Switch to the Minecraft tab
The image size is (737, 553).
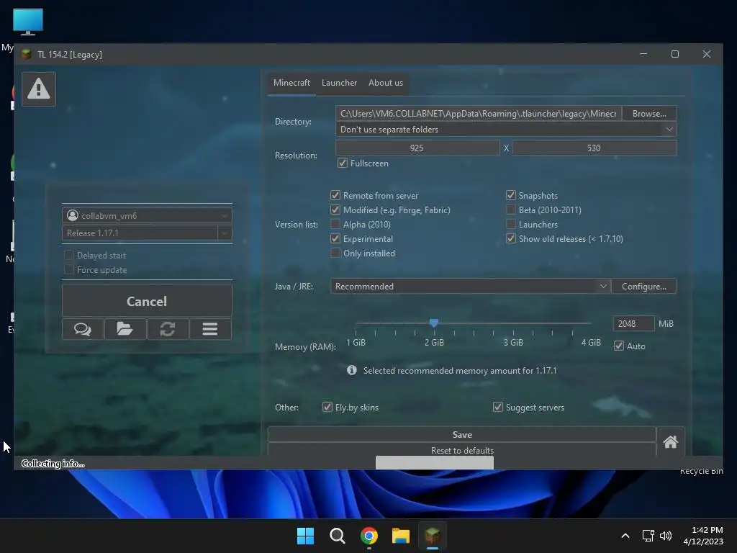tap(292, 83)
